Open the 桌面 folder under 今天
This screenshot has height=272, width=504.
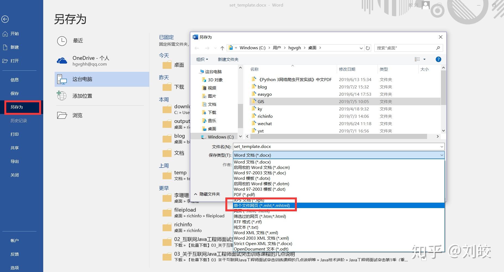[173, 65]
